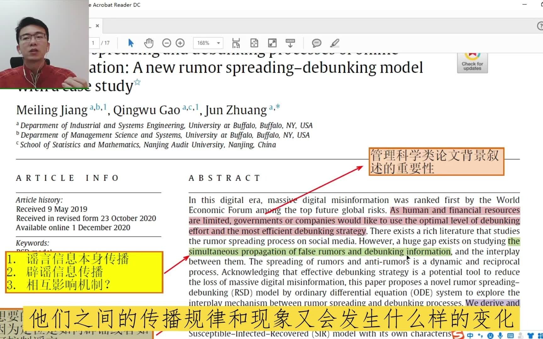Click the 'Article history:' label

pos(39,200)
